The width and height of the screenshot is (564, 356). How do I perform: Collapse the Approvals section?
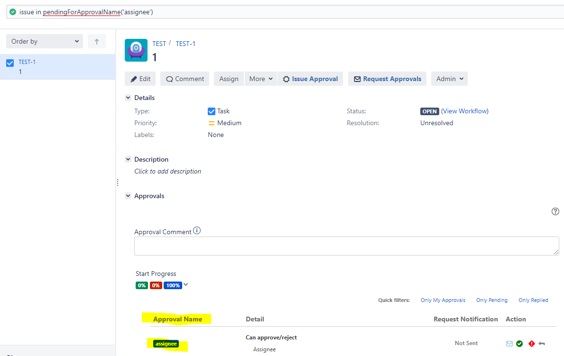point(128,196)
